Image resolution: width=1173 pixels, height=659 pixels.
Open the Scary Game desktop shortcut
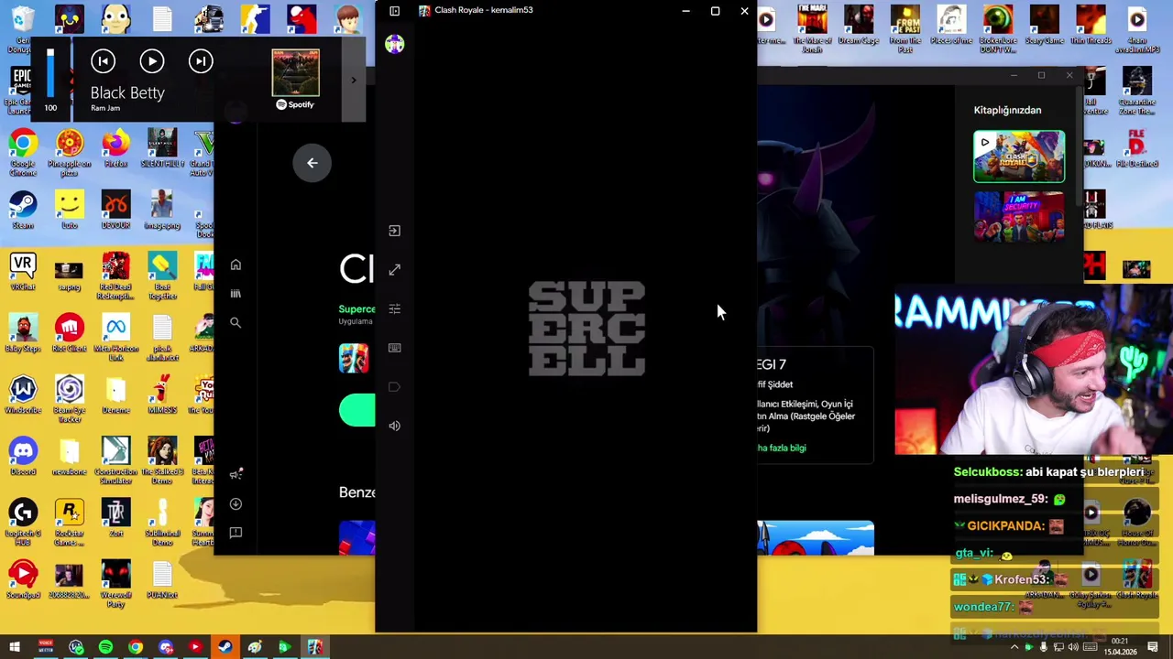[x=1044, y=24]
